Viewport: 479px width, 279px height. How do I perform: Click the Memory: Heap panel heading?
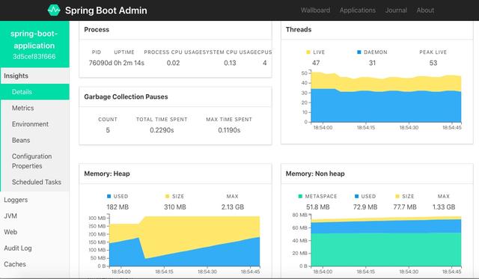[107, 174]
